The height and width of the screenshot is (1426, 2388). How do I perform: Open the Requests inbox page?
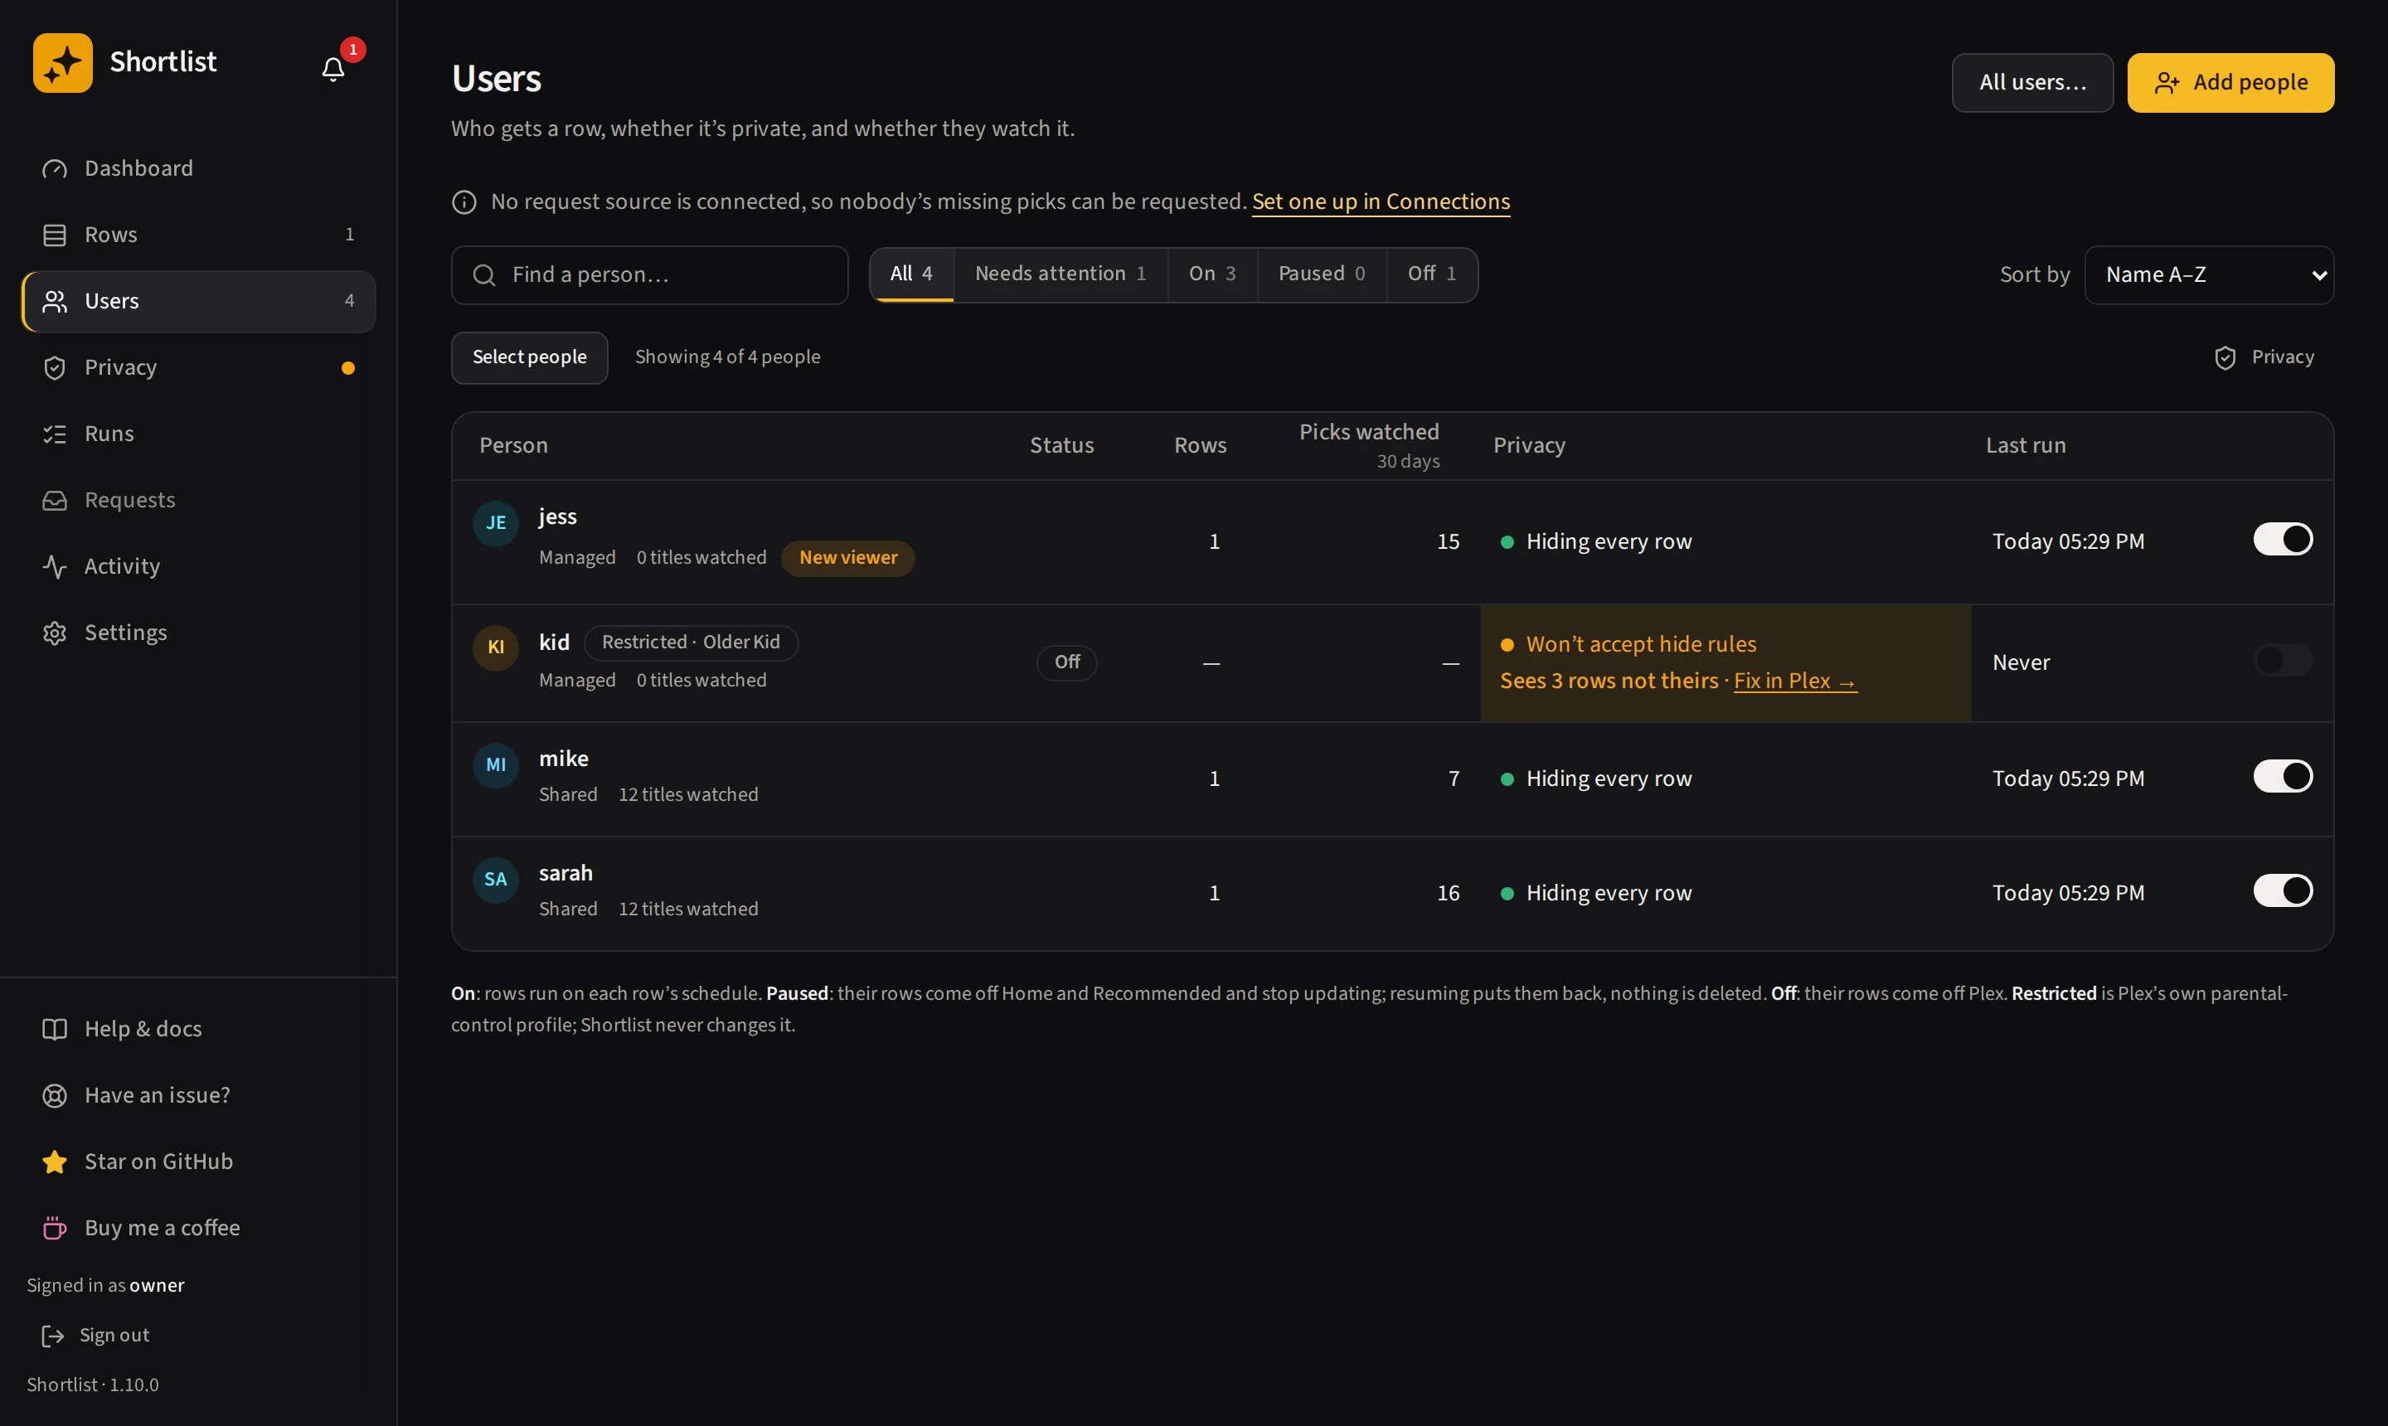198,500
